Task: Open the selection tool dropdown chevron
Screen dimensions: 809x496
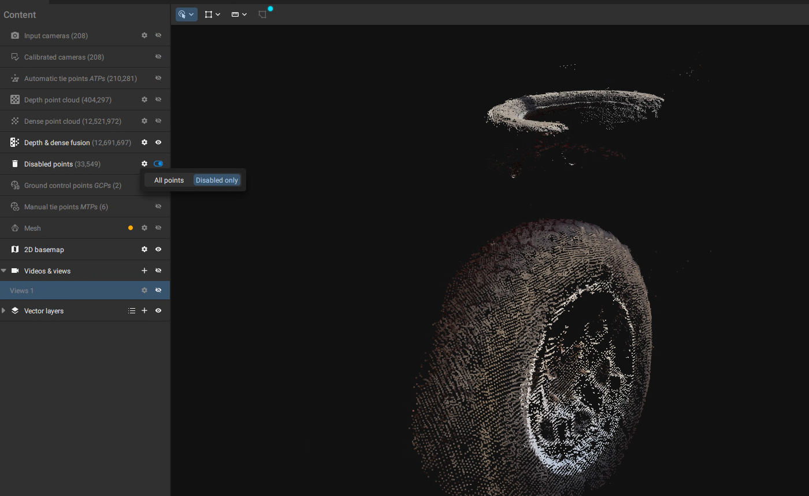Action: pos(192,14)
